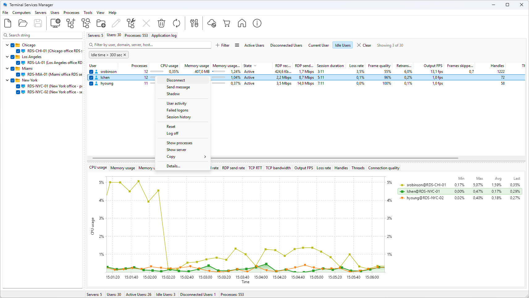The width and height of the screenshot is (529, 298).
Task: Uncheck the hyoung user row checkbox
Action: point(91,83)
